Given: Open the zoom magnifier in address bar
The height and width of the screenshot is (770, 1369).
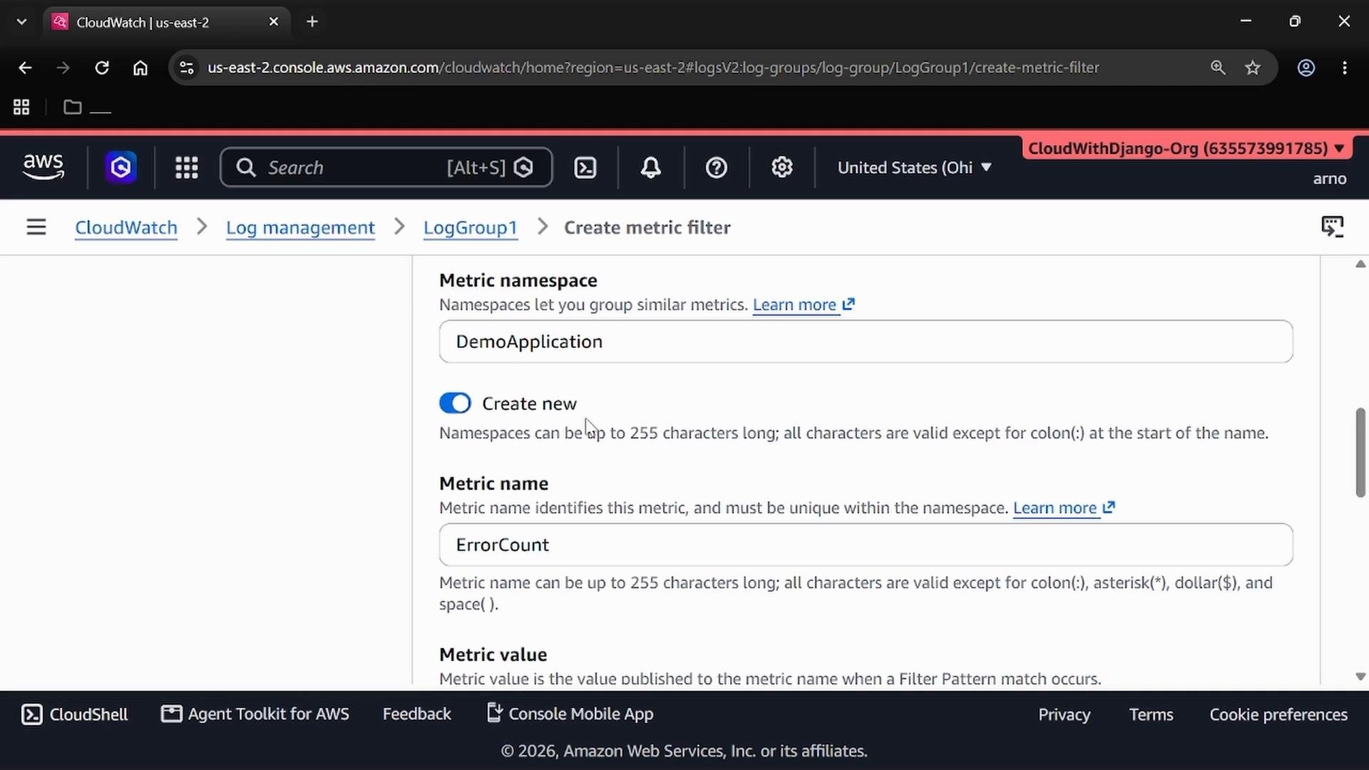Looking at the screenshot, I should coord(1218,68).
